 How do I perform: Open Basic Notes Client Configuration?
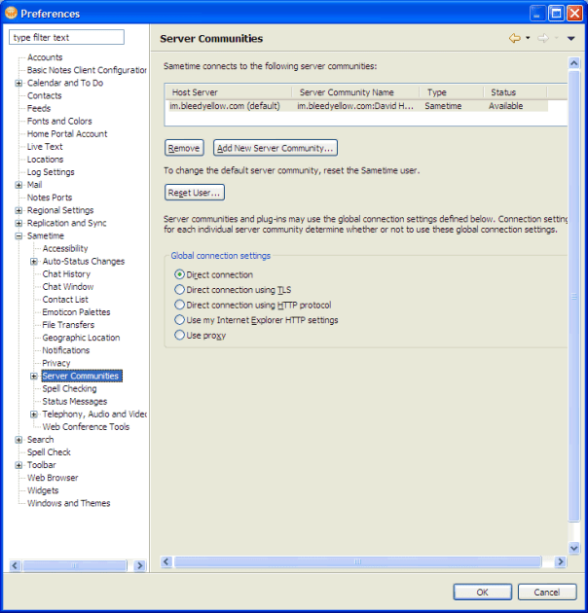click(87, 70)
